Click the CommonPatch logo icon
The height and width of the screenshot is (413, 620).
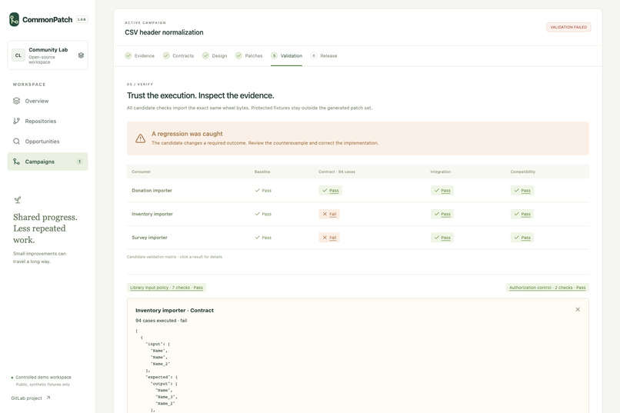pyautogui.click(x=15, y=19)
